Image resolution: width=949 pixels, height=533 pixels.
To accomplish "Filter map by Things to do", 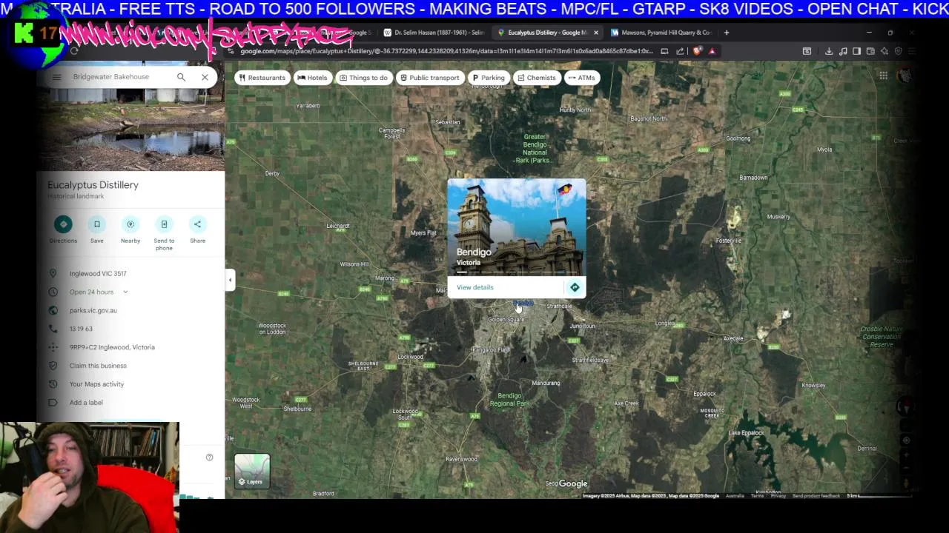I will [363, 78].
